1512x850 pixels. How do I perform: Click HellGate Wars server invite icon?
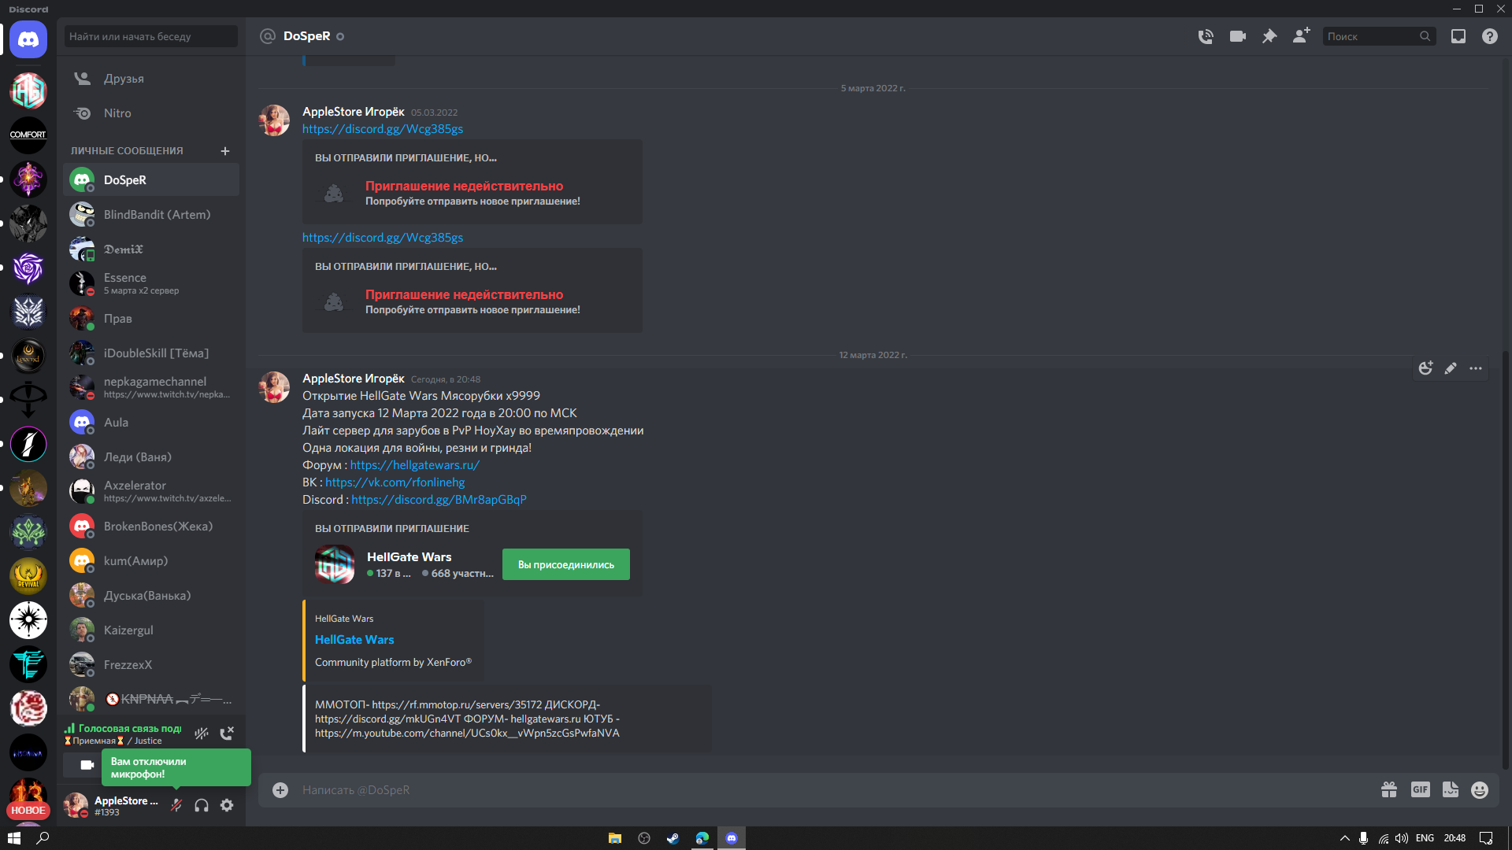point(335,564)
